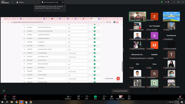The height and width of the screenshot is (104, 185).
Task: Click the encryption shield icon
Action: pos(162,2)
